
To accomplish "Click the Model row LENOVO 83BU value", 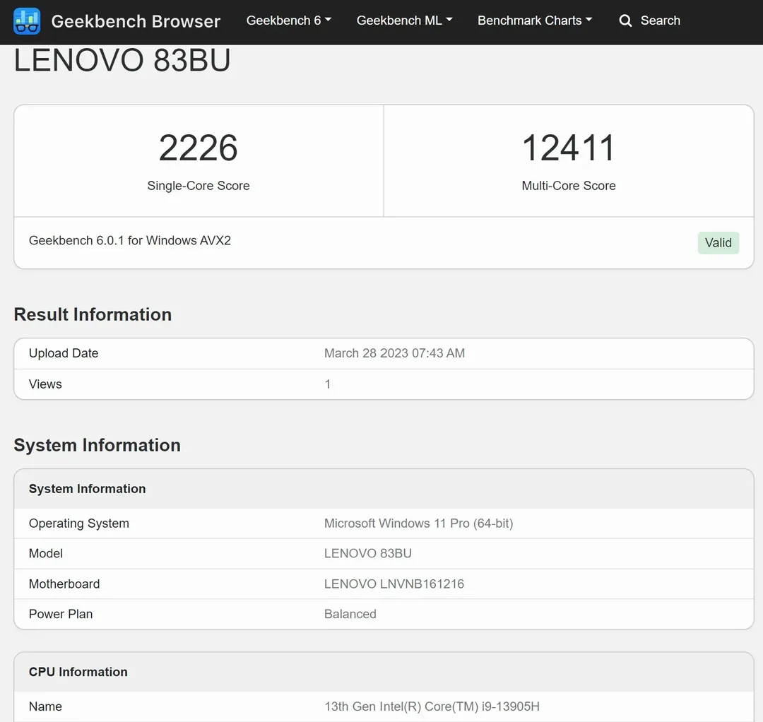I will click(367, 553).
